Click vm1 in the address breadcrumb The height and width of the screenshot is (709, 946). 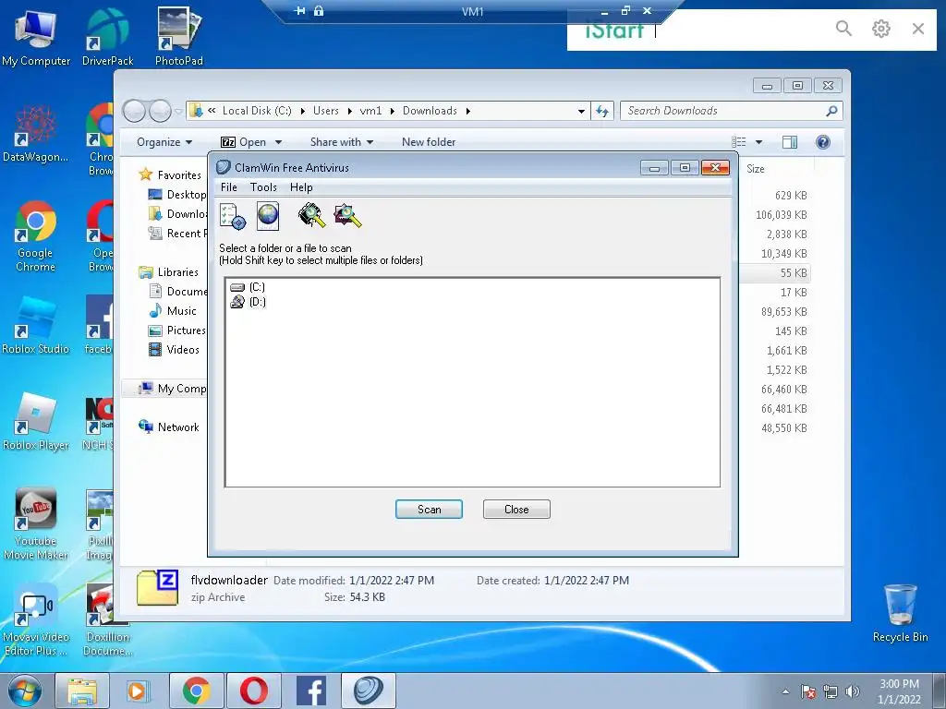pos(370,111)
